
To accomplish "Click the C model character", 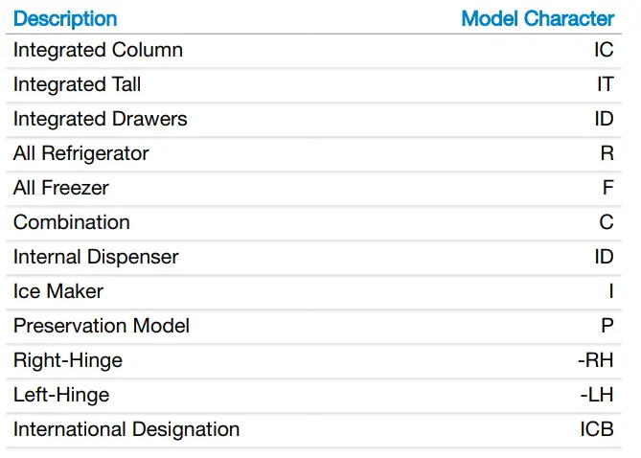I will point(607,222).
